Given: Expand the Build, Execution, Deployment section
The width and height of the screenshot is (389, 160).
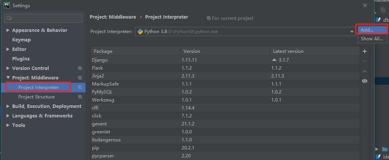Looking at the screenshot, I should 8,106.
